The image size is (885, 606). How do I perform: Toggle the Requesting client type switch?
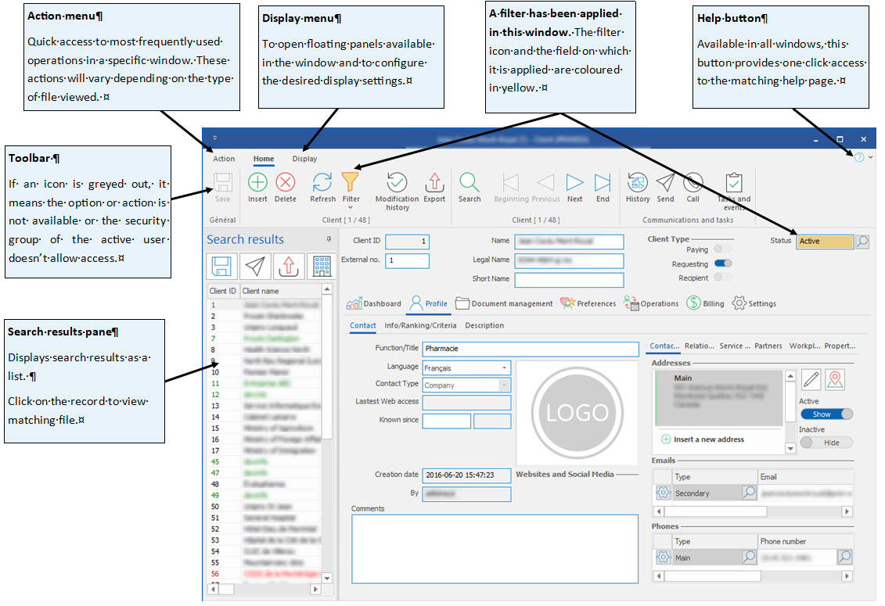point(722,264)
